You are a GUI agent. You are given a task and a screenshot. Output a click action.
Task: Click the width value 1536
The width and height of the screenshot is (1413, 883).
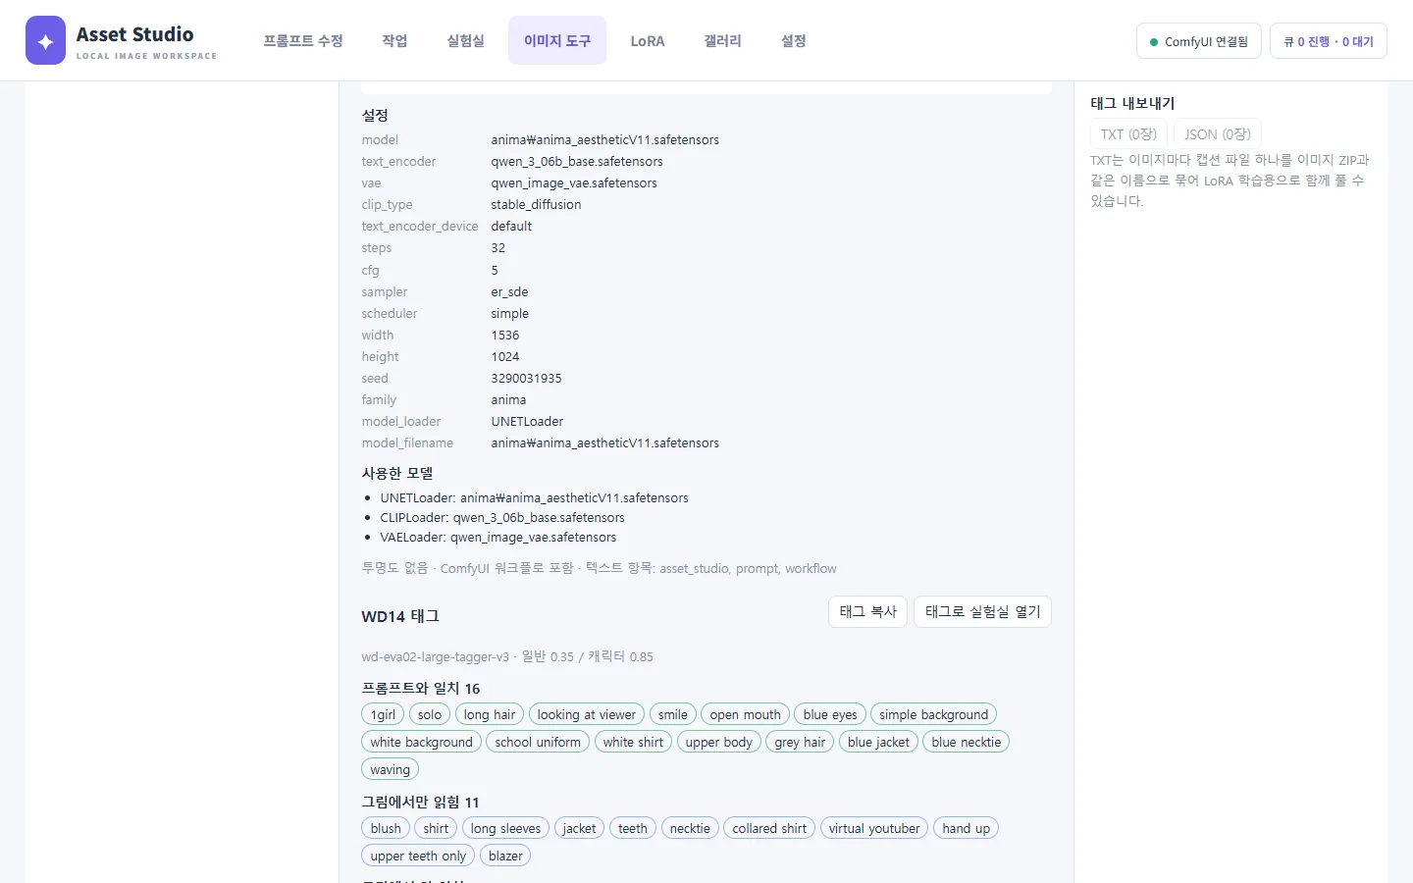click(x=505, y=336)
